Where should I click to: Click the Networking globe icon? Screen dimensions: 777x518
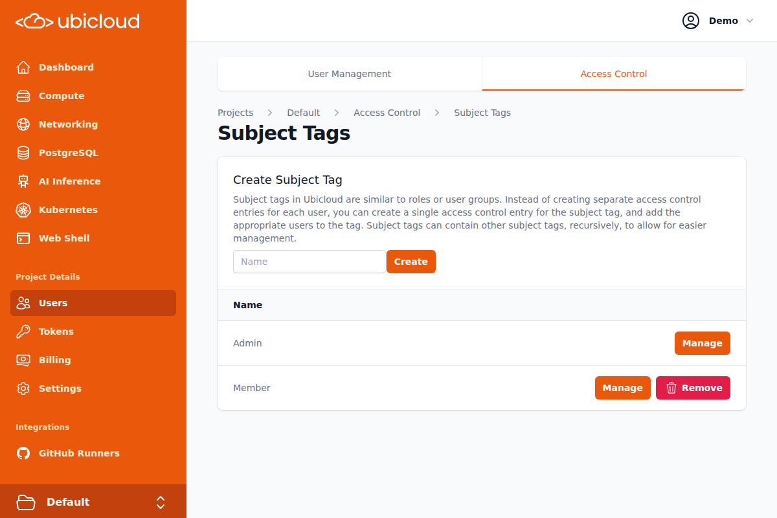[x=23, y=124]
